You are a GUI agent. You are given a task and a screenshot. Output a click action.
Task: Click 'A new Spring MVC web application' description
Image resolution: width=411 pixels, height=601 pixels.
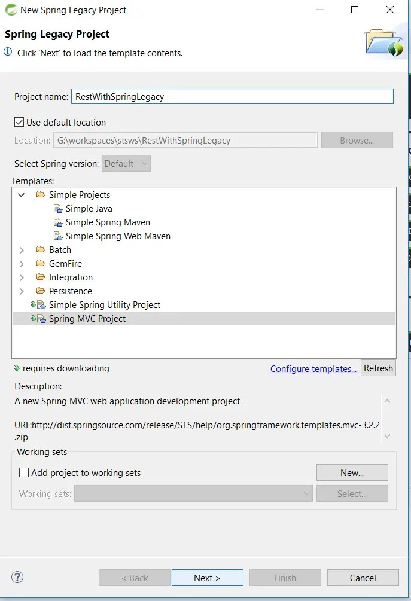[127, 401]
